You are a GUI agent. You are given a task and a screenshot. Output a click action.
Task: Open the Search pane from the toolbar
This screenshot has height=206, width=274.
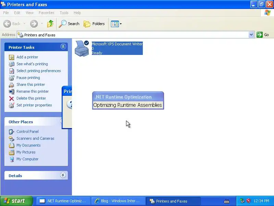tap(69, 24)
